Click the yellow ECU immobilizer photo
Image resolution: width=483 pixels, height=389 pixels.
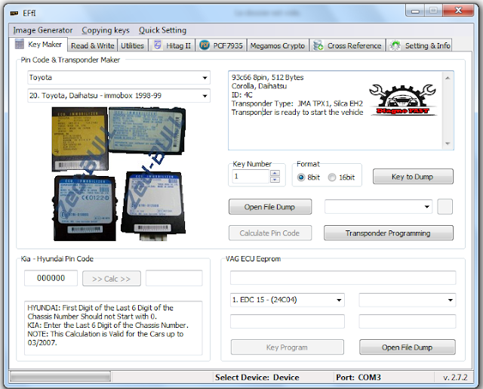click(x=79, y=139)
